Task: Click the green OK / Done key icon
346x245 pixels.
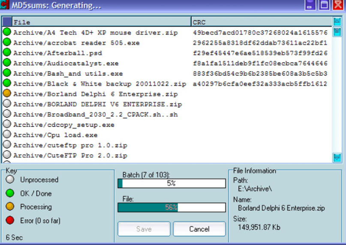Action: [x=10, y=193]
